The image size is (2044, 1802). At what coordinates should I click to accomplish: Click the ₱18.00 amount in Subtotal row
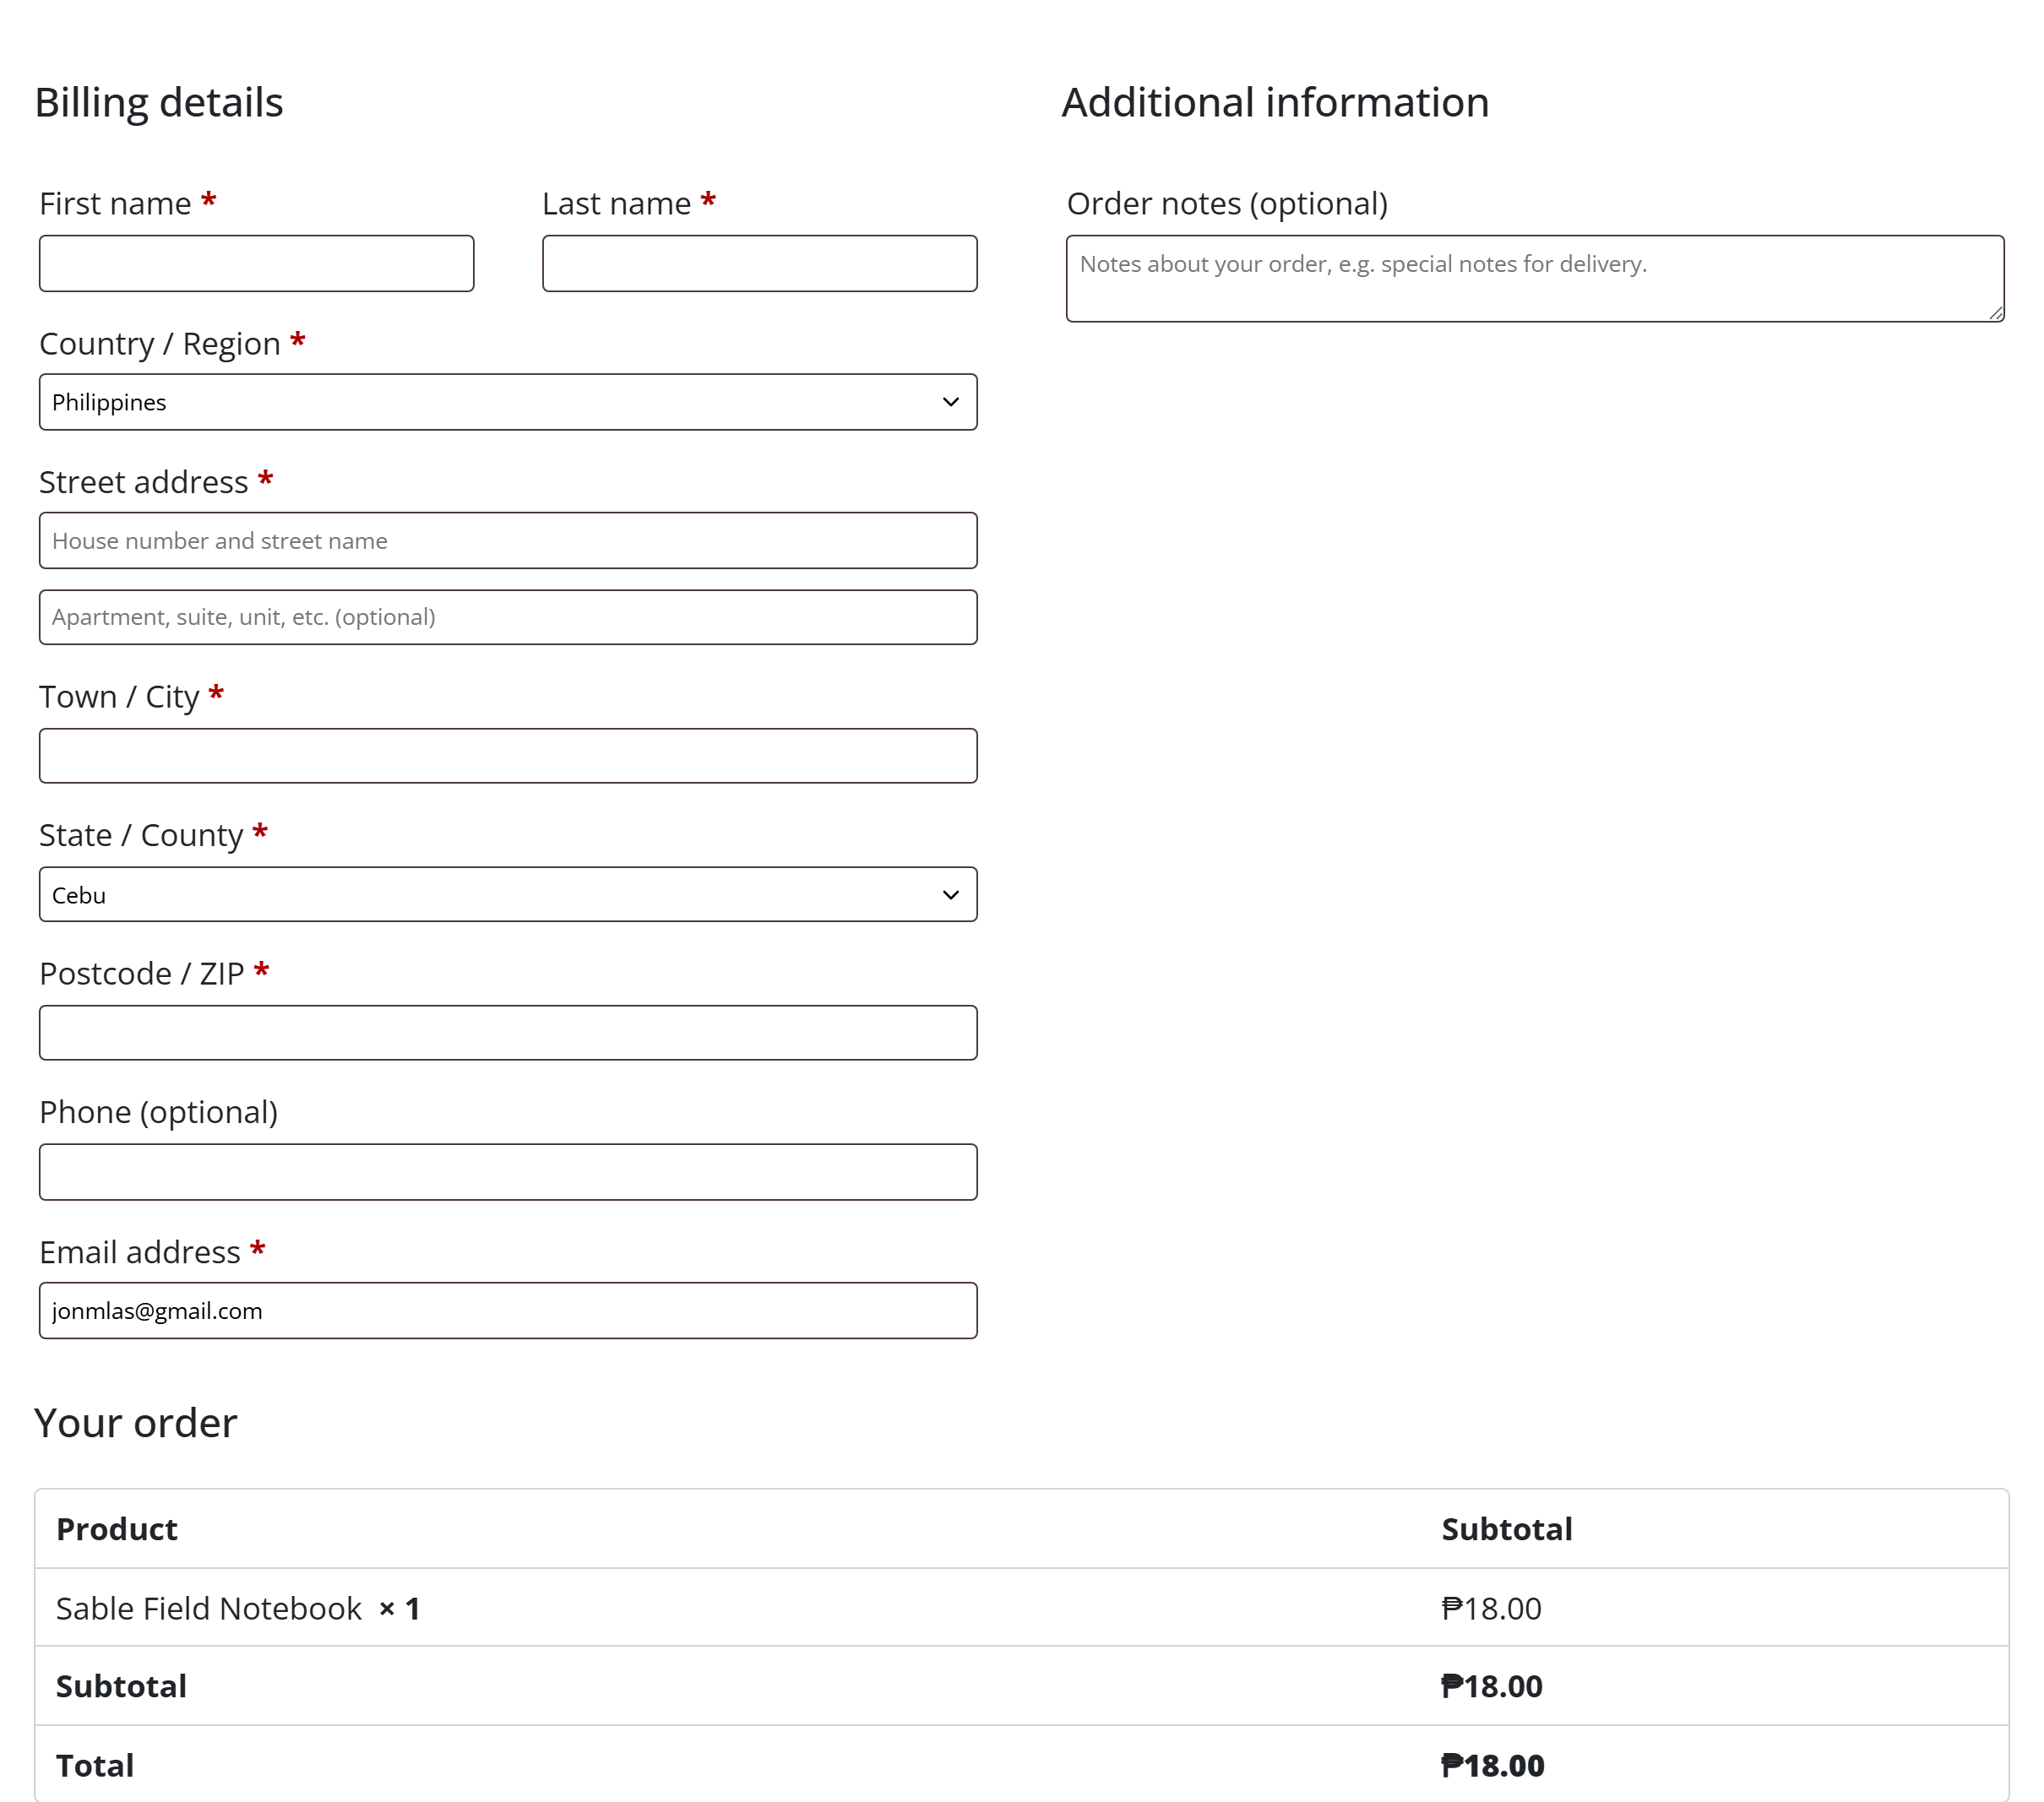point(1492,1686)
